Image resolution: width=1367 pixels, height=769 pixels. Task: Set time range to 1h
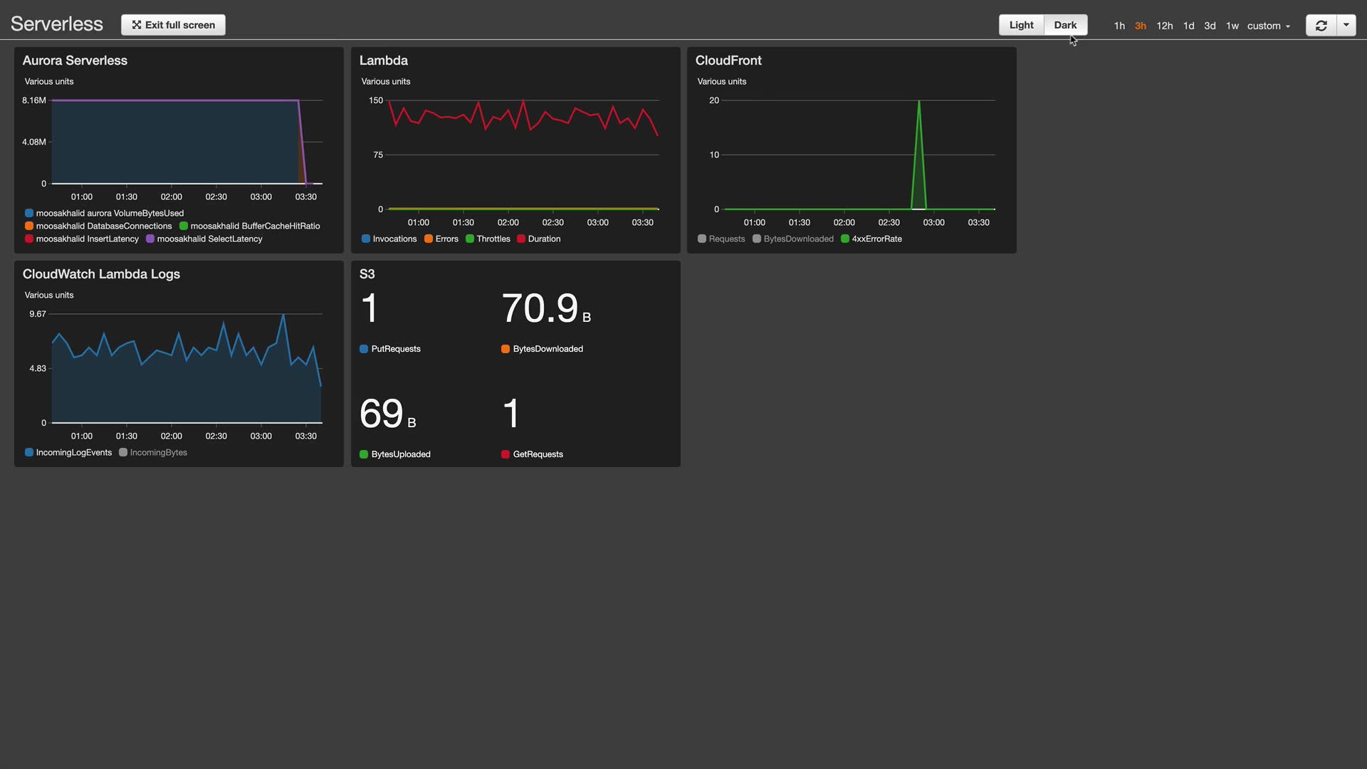tap(1119, 26)
